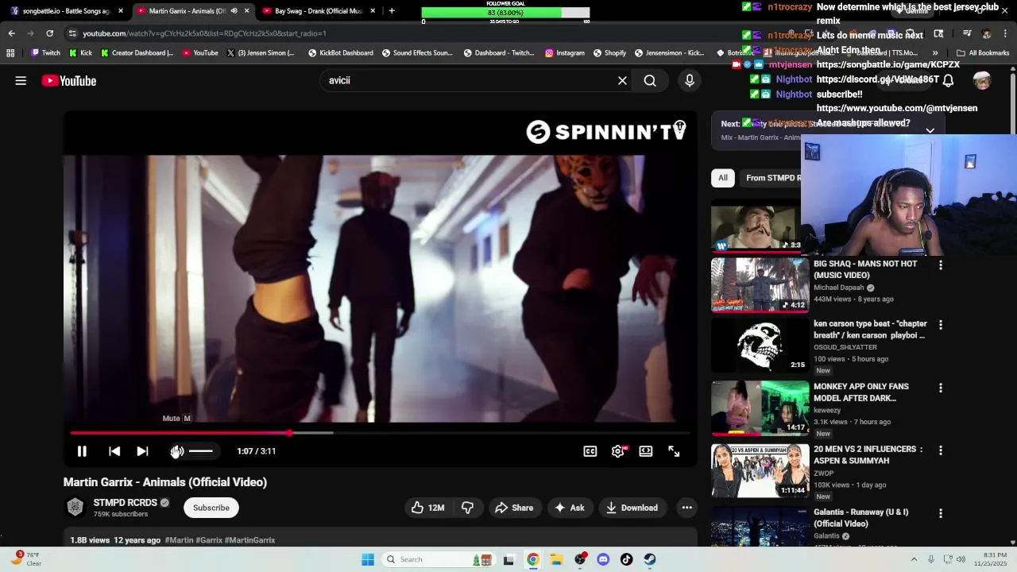The image size is (1017, 572).
Task: Open the BIG SHAQ Mans Not Hot thumbnail
Action: pyautogui.click(x=760, y=284)
